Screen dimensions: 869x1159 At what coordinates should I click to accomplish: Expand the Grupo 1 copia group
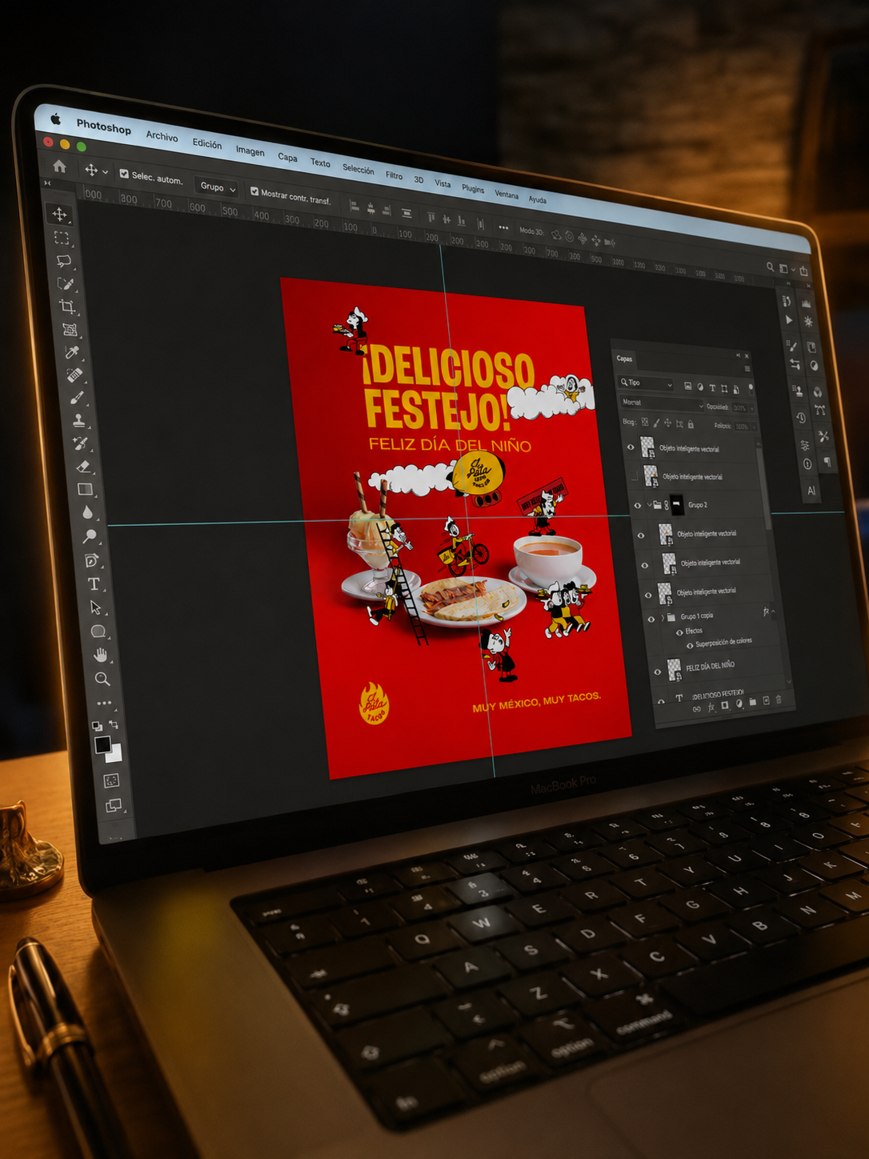point(662,617)
